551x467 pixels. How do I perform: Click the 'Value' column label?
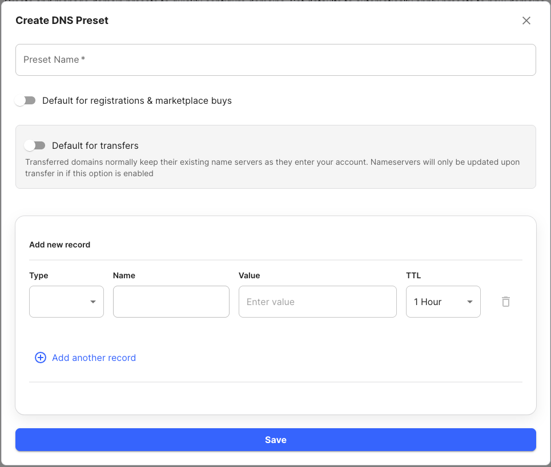coord(249,275)
